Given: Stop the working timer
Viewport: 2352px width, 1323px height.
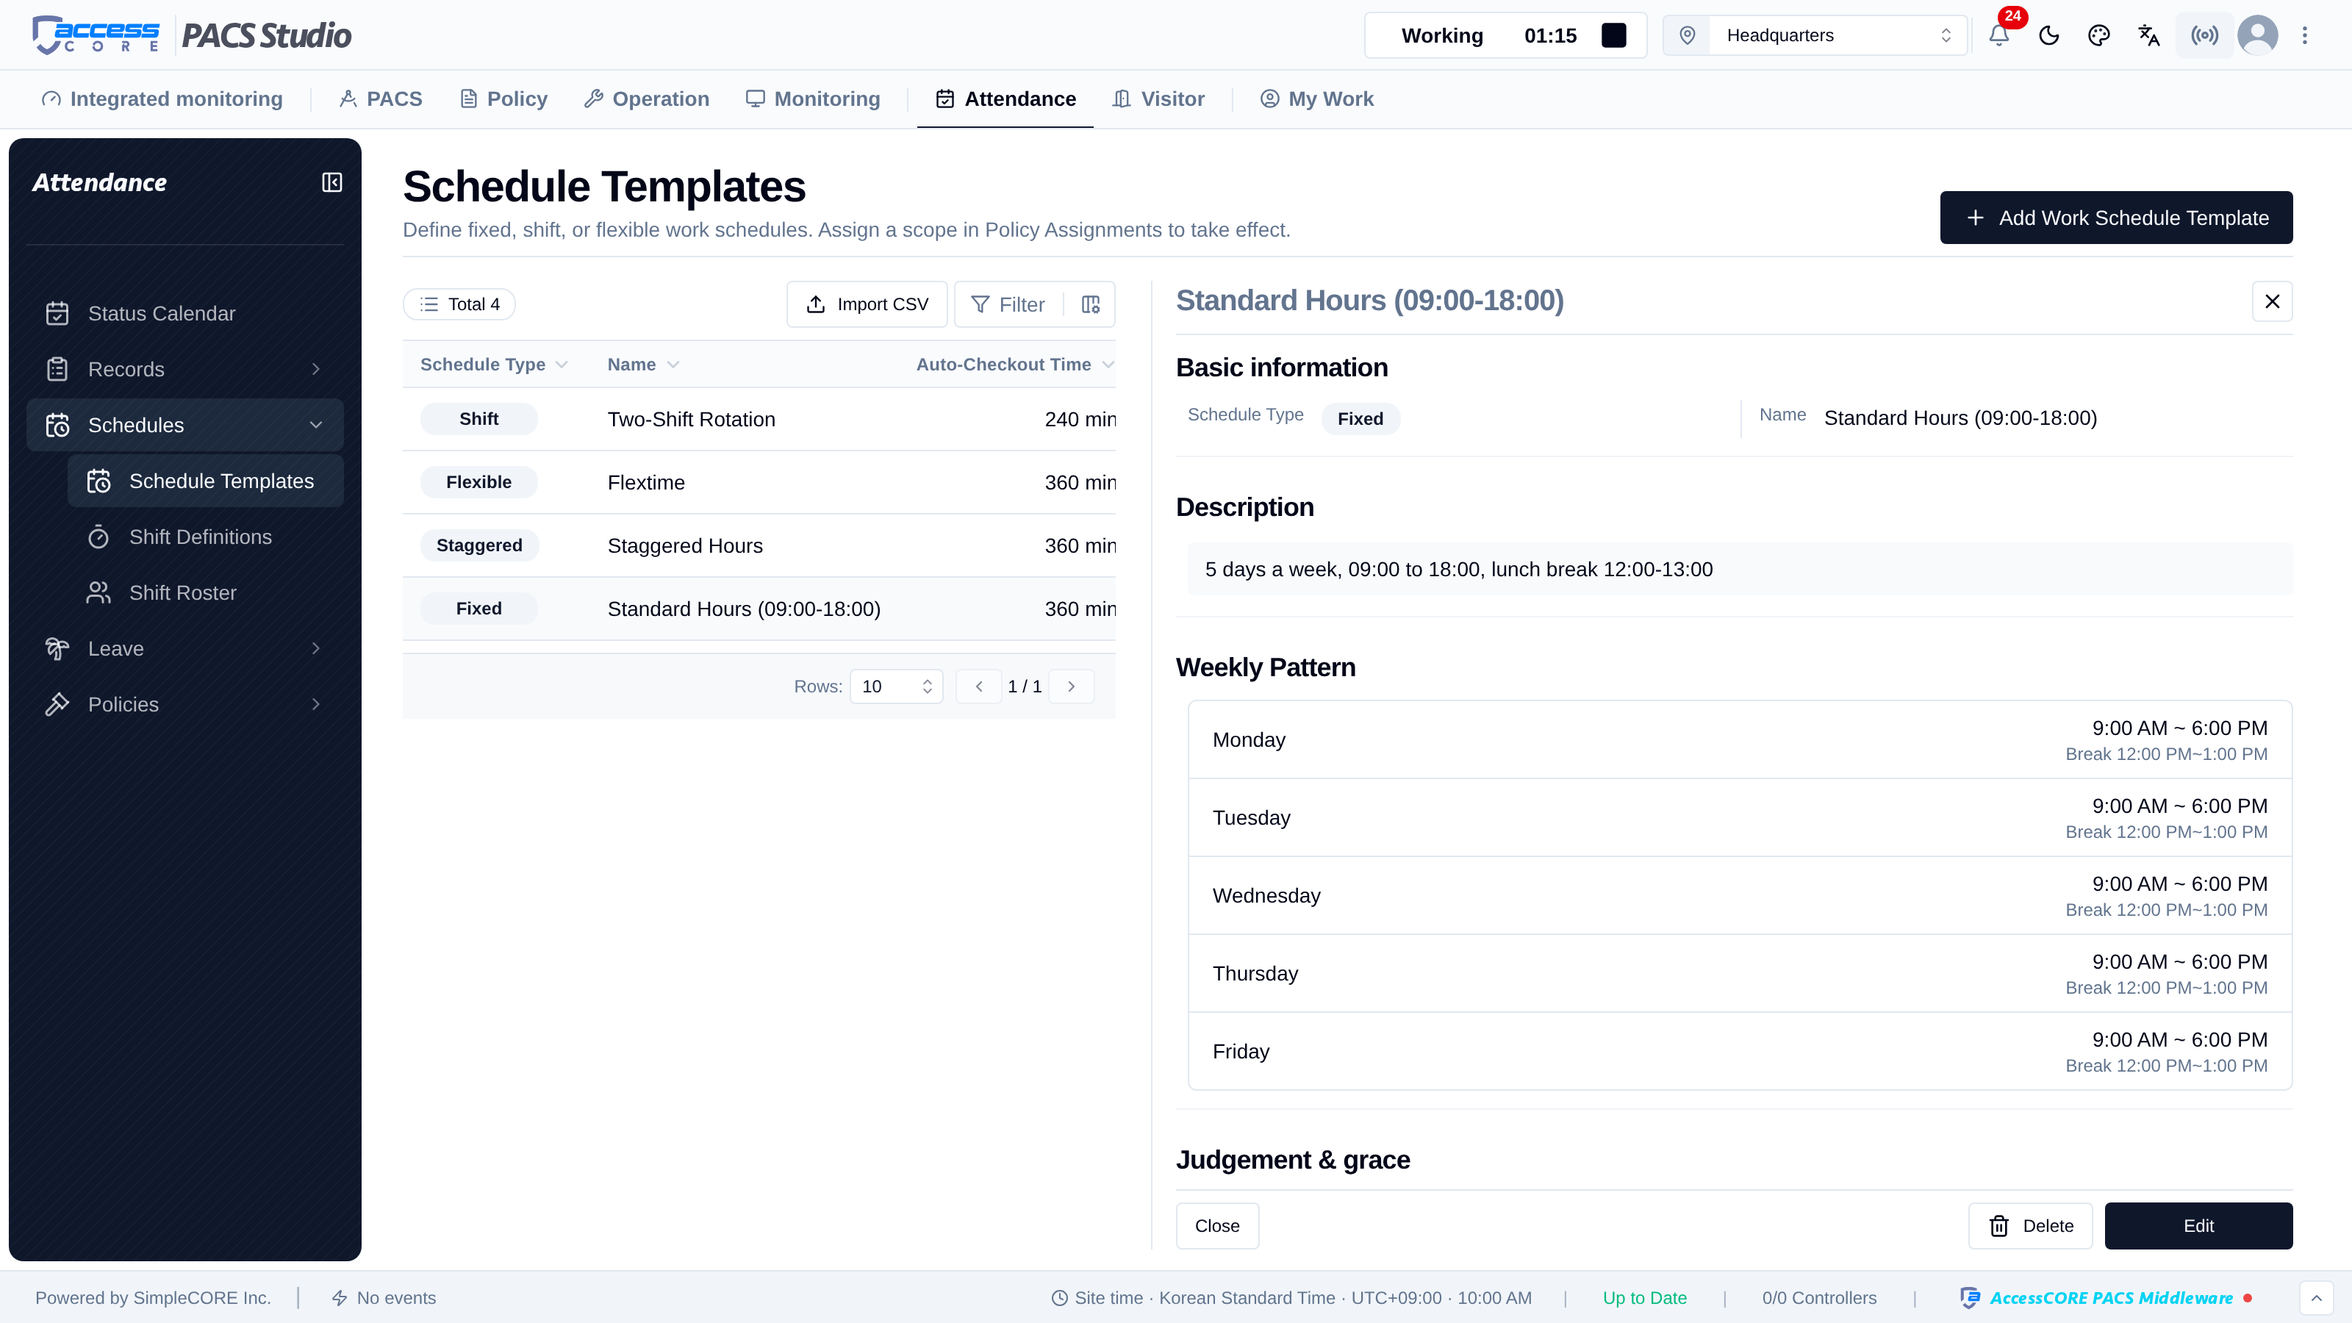Looking at the screenshot, I should pos(1613,35).
